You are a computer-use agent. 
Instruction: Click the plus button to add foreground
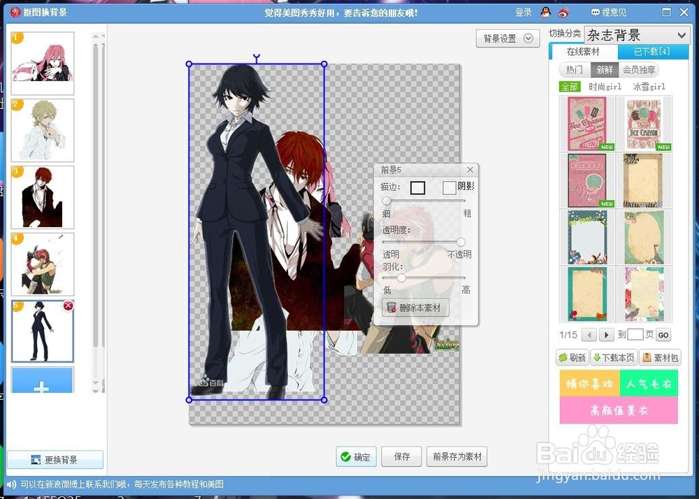[x=42, y=380]
